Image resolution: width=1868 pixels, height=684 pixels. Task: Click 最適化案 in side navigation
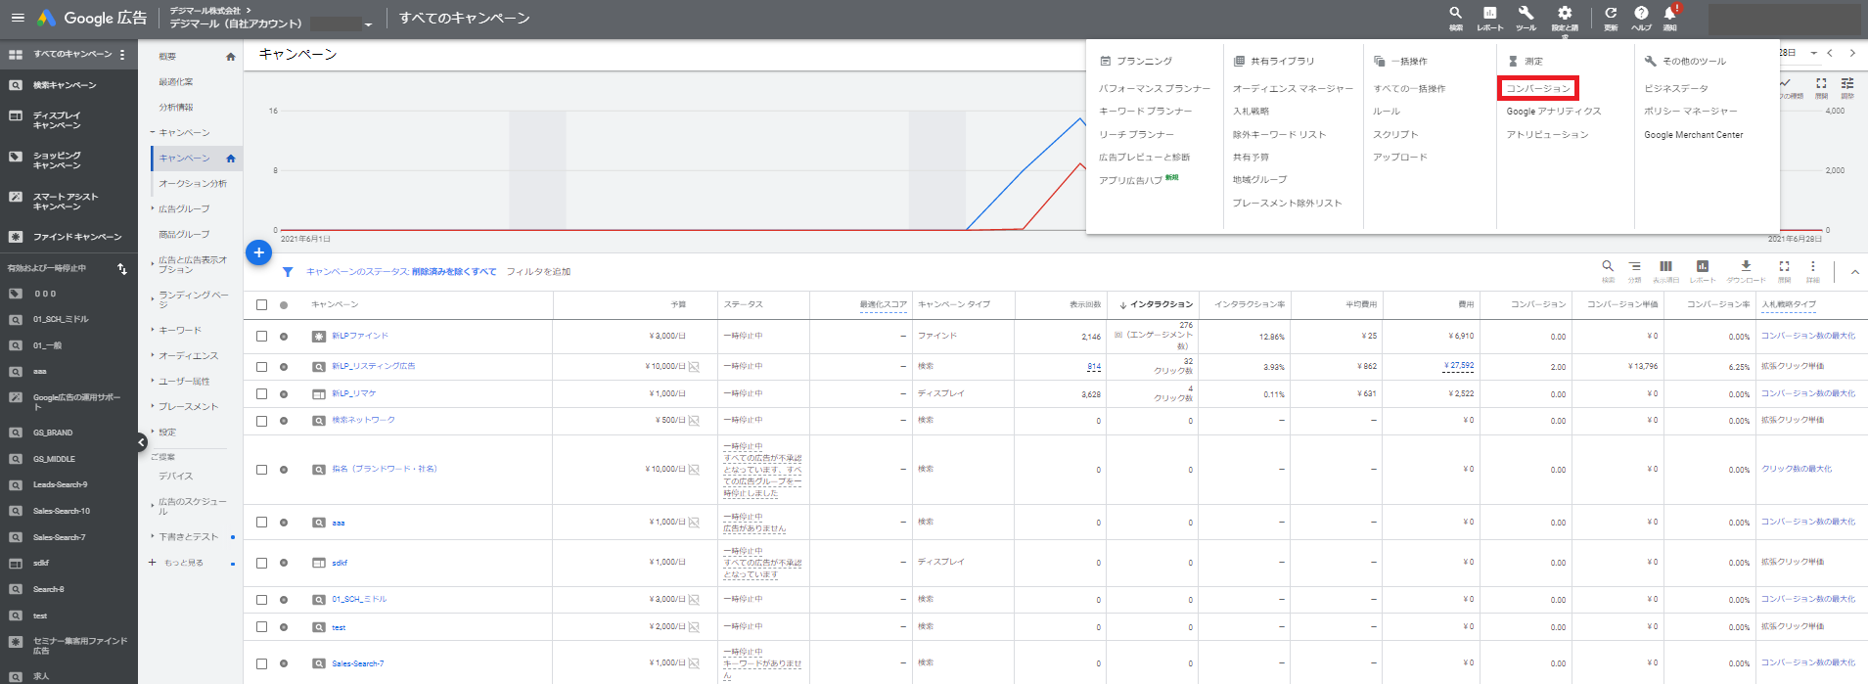[x=176, y=82]
